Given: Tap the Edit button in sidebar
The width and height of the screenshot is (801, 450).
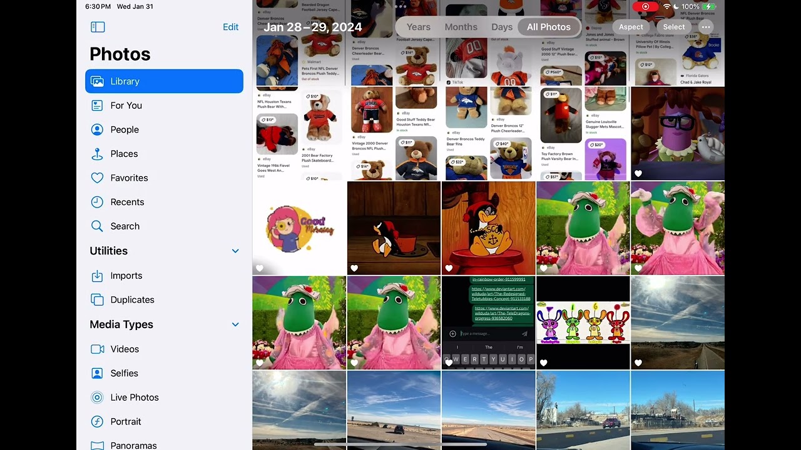Looking at the screenshot, I should click(x=230, y=27).
